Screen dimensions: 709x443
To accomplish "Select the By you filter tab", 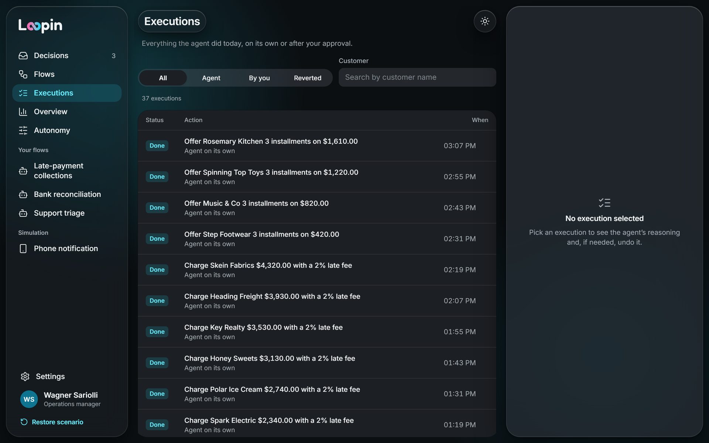I will pyautogui.click(x=259, y=78).
